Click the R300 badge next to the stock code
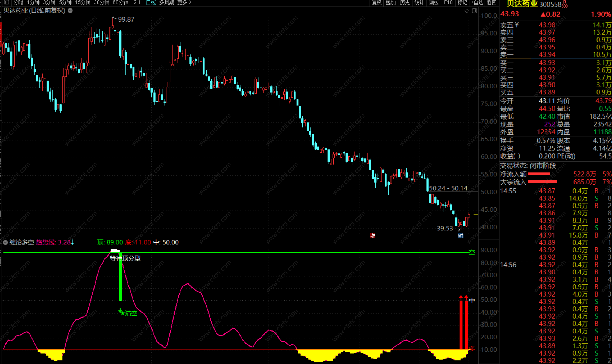 pyautogui.click(x=565, y=4)
